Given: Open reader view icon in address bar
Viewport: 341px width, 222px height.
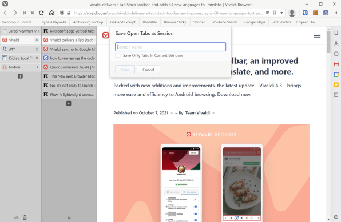Looking at the screenshot, I should pos(268,13).
